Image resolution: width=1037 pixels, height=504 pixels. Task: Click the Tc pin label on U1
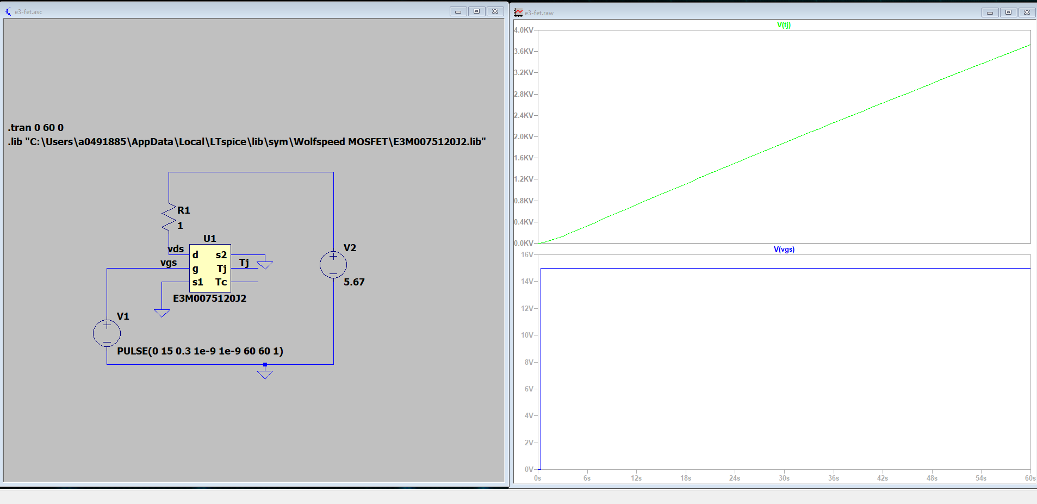click(221, 282)
